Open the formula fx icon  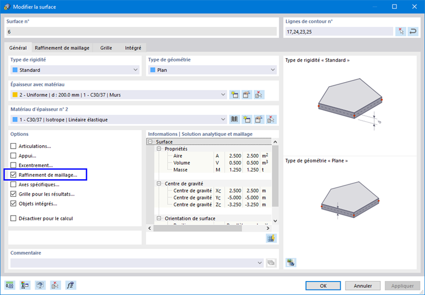(x=70, y=286)
